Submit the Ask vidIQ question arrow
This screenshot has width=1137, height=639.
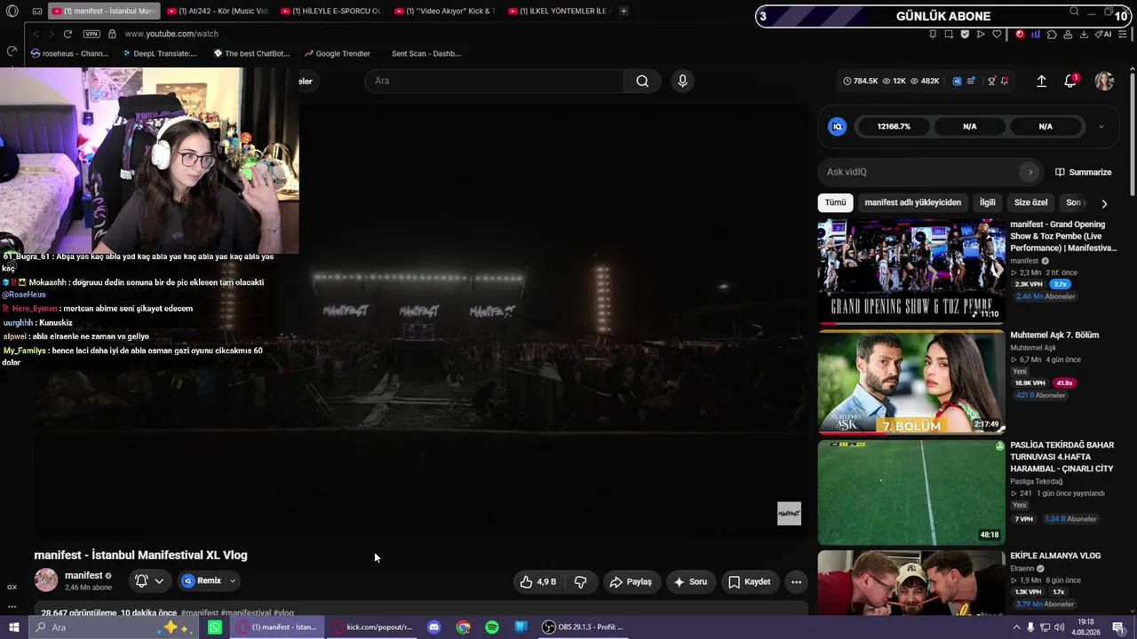pyautogui.click(x=1030, y=172)
